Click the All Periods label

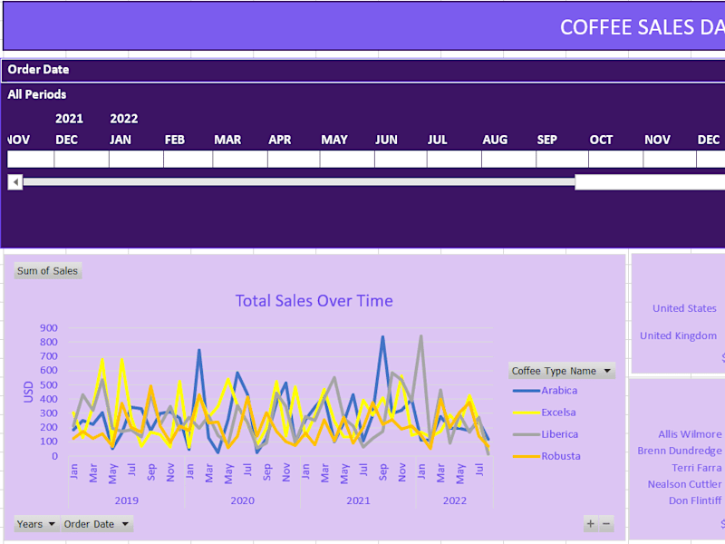coord(37,94)
